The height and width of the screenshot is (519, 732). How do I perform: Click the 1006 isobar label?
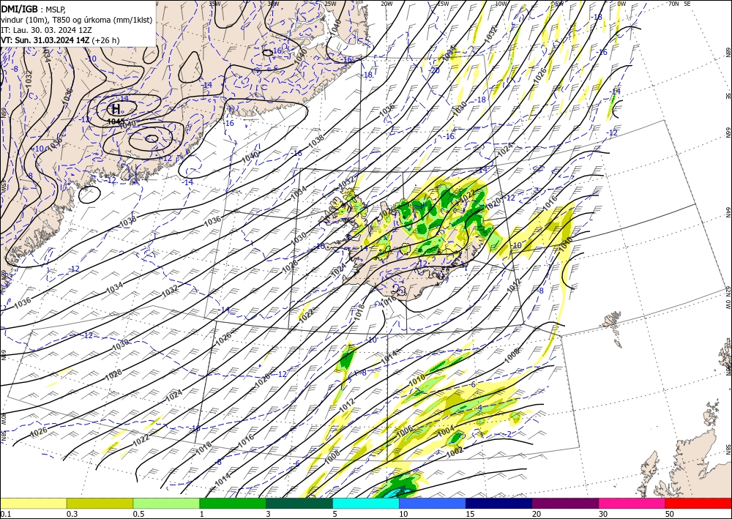click(404, 430)
